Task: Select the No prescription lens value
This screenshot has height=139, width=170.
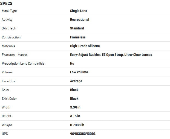Action: 72,64
